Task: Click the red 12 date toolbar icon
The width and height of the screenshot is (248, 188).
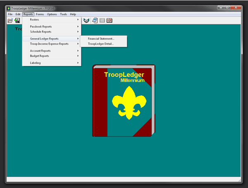Action: [109, 21]
